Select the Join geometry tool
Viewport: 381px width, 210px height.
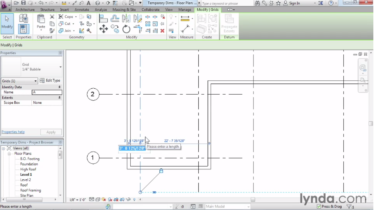point(65,31)
